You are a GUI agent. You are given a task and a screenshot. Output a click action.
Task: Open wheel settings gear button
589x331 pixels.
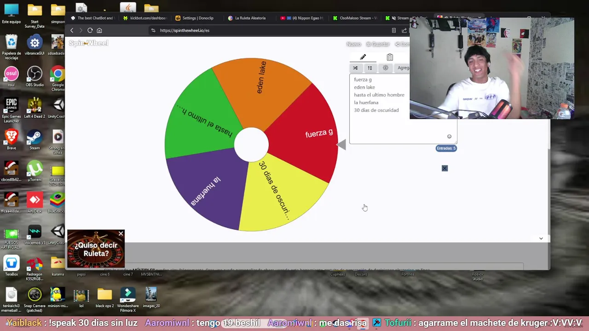pyautogui.click(x=386, y=68)
